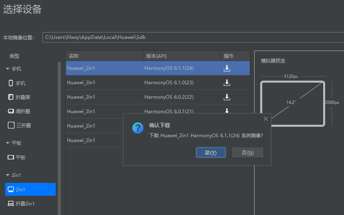Click the 类型 section label
The width and height of the screenshot is (344, 215).
(x=14, y=56)
